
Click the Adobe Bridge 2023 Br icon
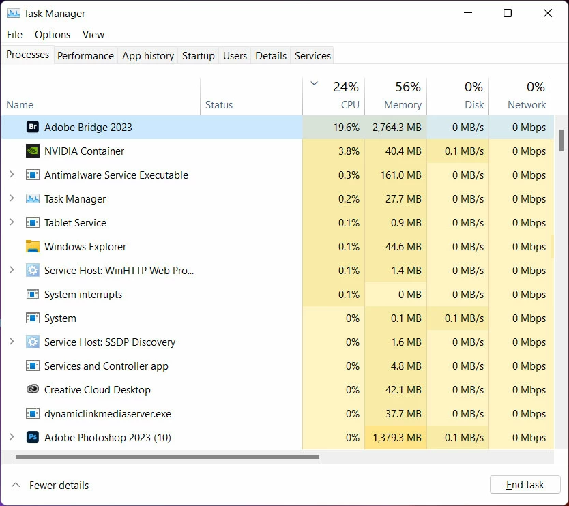coord(33,127)
